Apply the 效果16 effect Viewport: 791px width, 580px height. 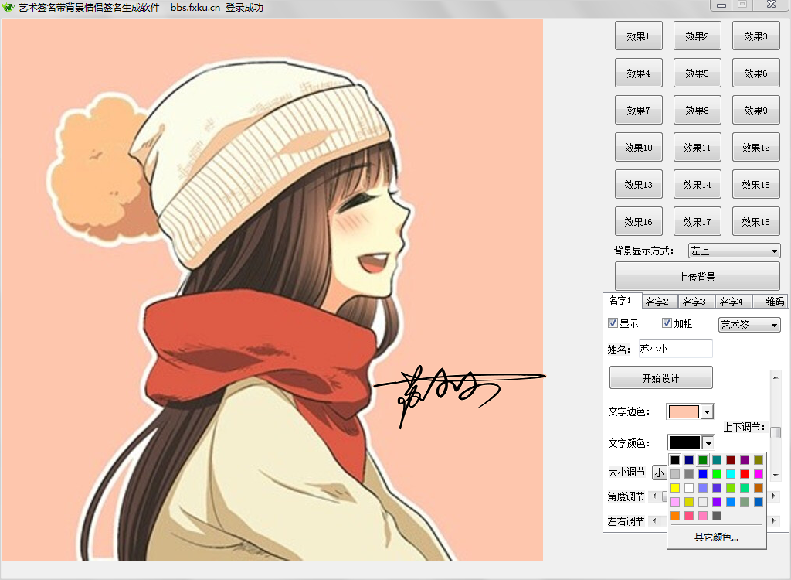coord(639,221)
